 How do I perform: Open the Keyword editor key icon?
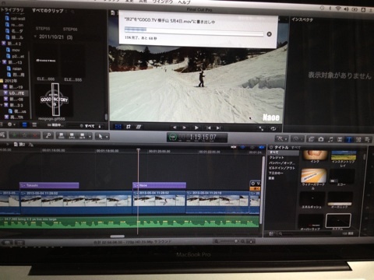(x=48, y=135)
